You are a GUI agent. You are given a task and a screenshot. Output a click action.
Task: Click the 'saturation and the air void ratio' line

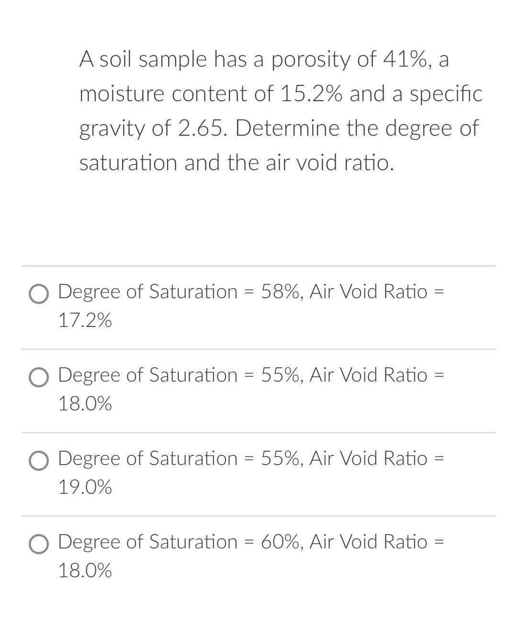[x=237, y=163]
